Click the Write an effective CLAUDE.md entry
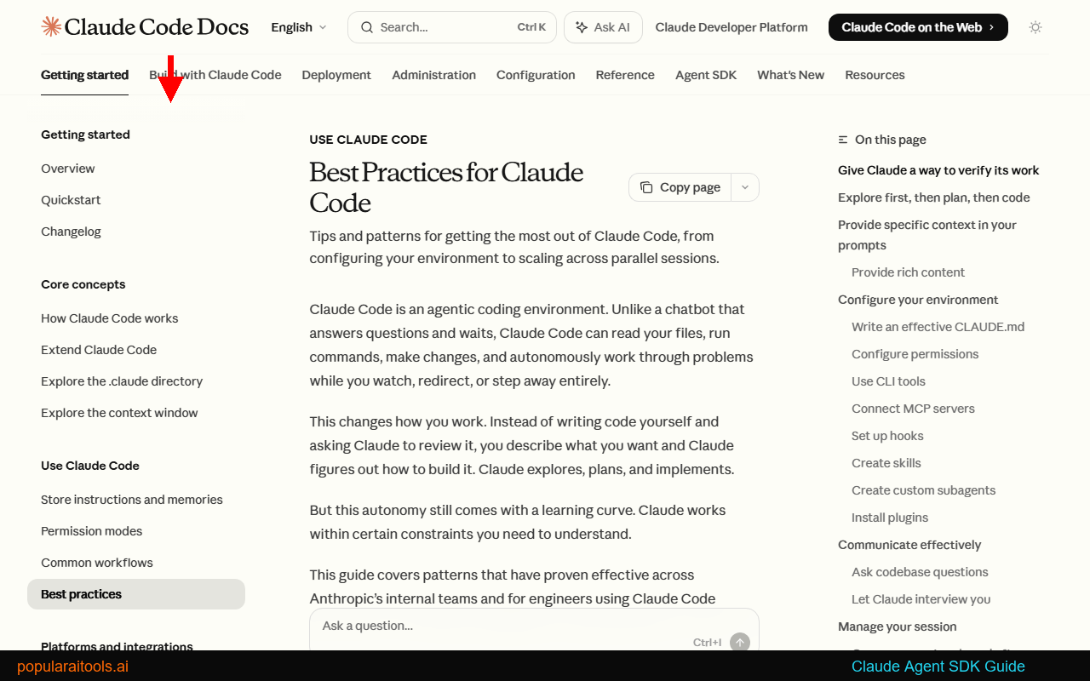1090x681 pixels. point(938,326)
